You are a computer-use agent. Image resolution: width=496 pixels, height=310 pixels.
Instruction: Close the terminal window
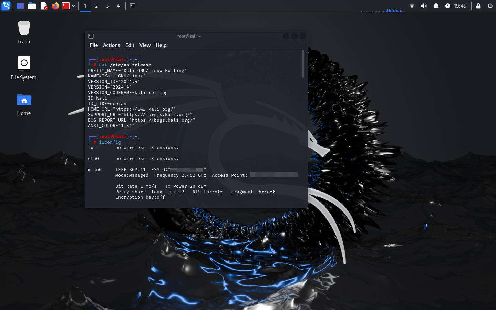tap(303, 36)
